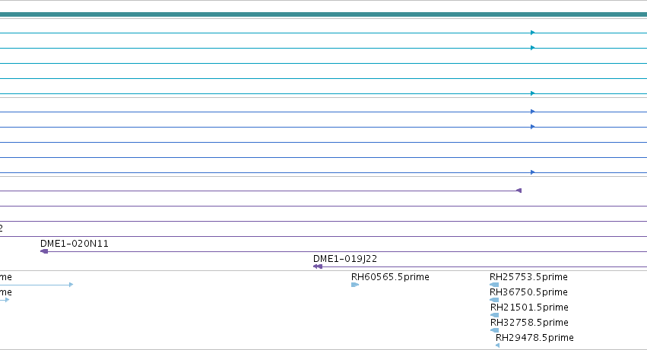Viewport: 647px width, 350px height.
Task: Select the small glyph beneath RH29478.5prime
Action: click(x=498, y=345)
